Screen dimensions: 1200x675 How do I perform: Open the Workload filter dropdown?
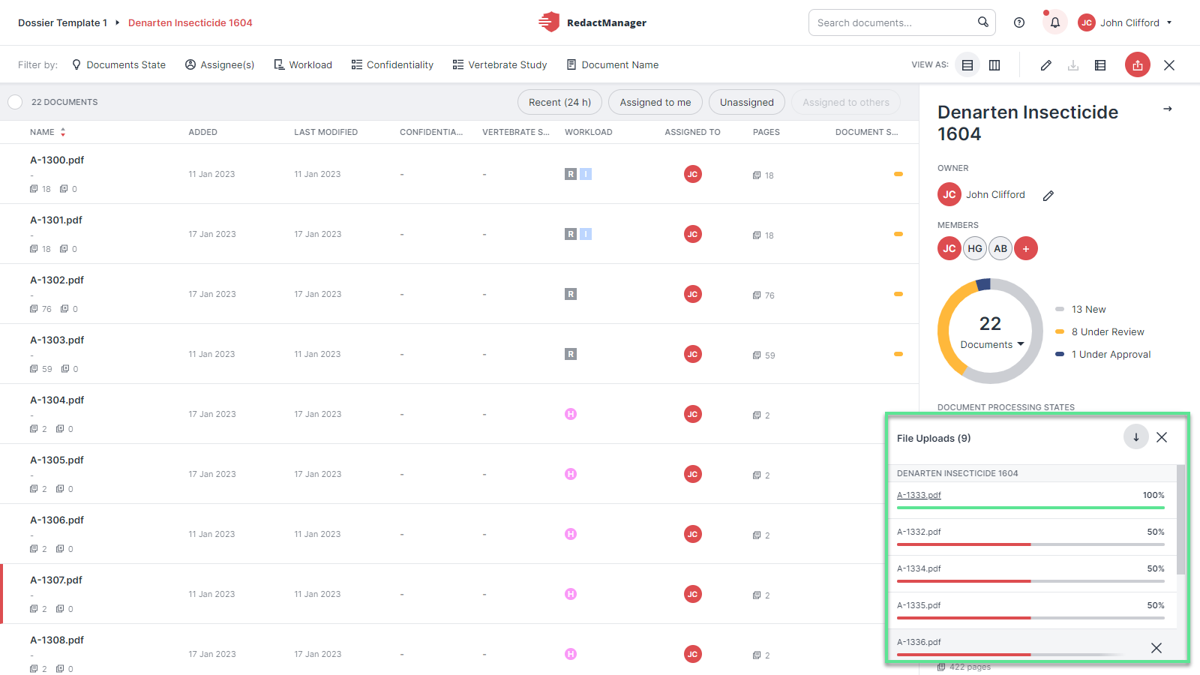(303, 65)
